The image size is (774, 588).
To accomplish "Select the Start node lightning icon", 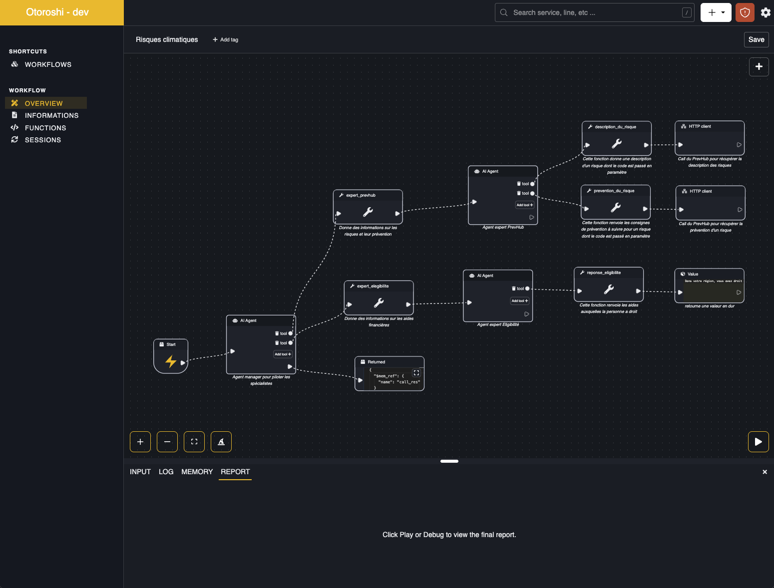I will coord(171,361).
